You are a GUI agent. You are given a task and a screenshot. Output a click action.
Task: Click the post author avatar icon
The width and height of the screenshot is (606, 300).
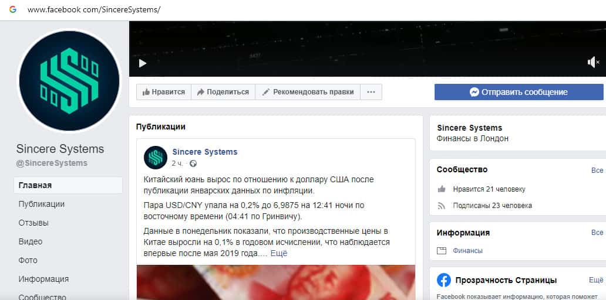pos(156,158)
